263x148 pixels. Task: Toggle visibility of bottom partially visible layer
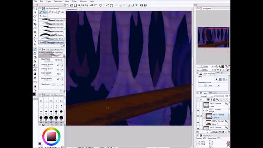click(198, 129)
